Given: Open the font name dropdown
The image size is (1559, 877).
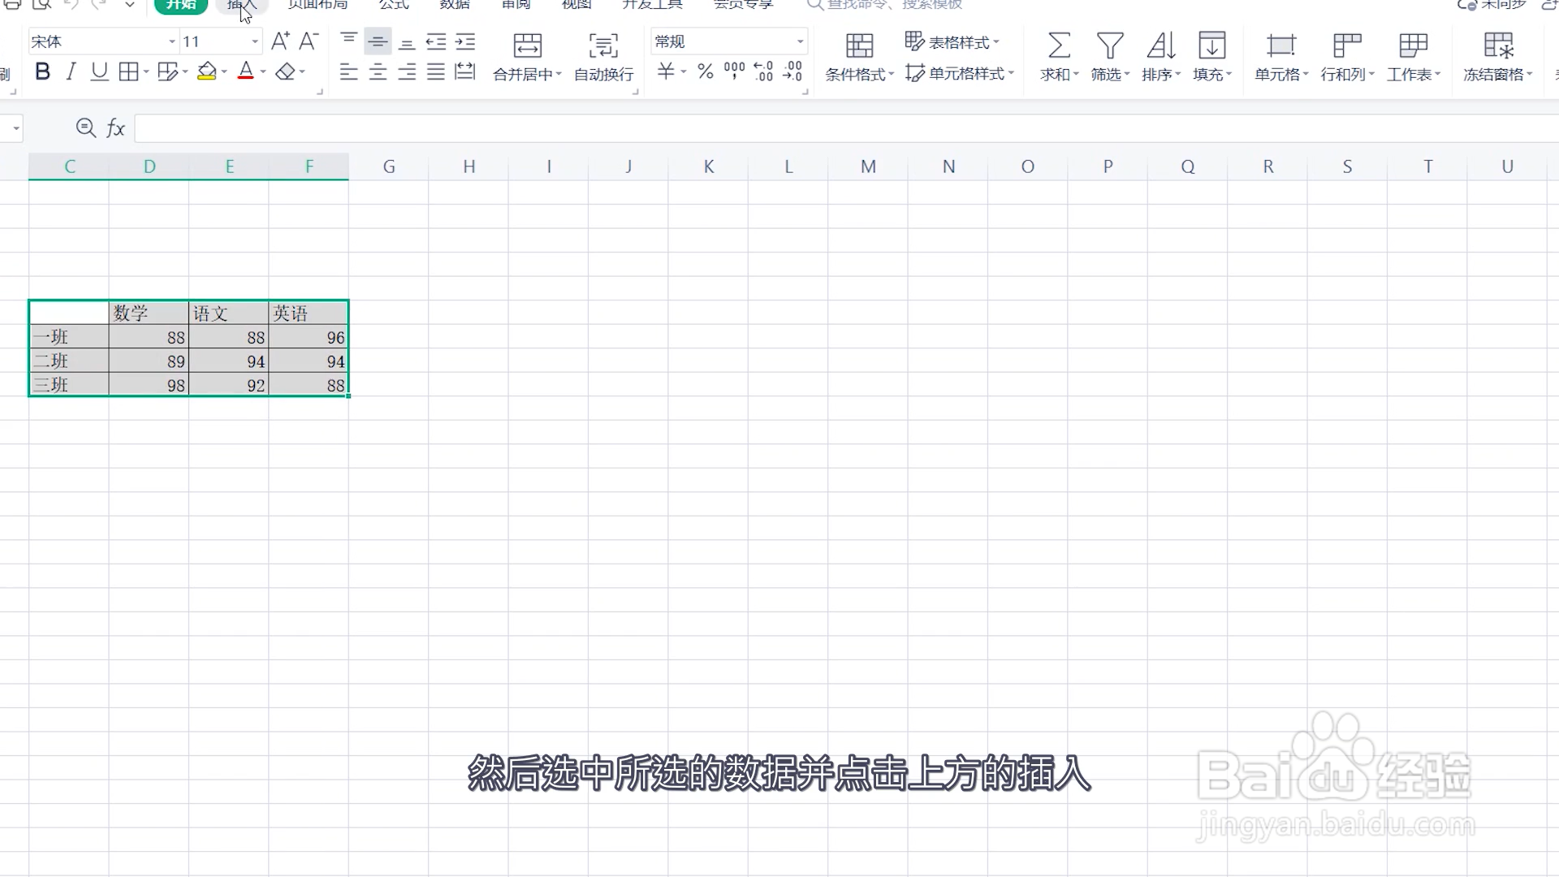Looking at the screenshot, I should [171, 41].
